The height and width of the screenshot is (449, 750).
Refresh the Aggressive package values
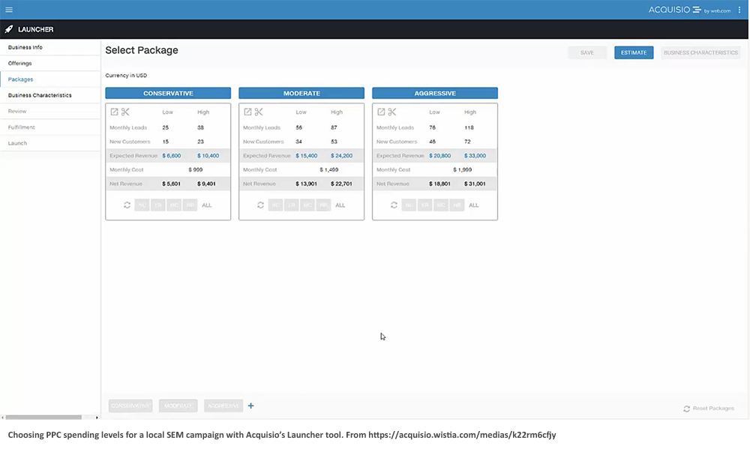point(394,205)
